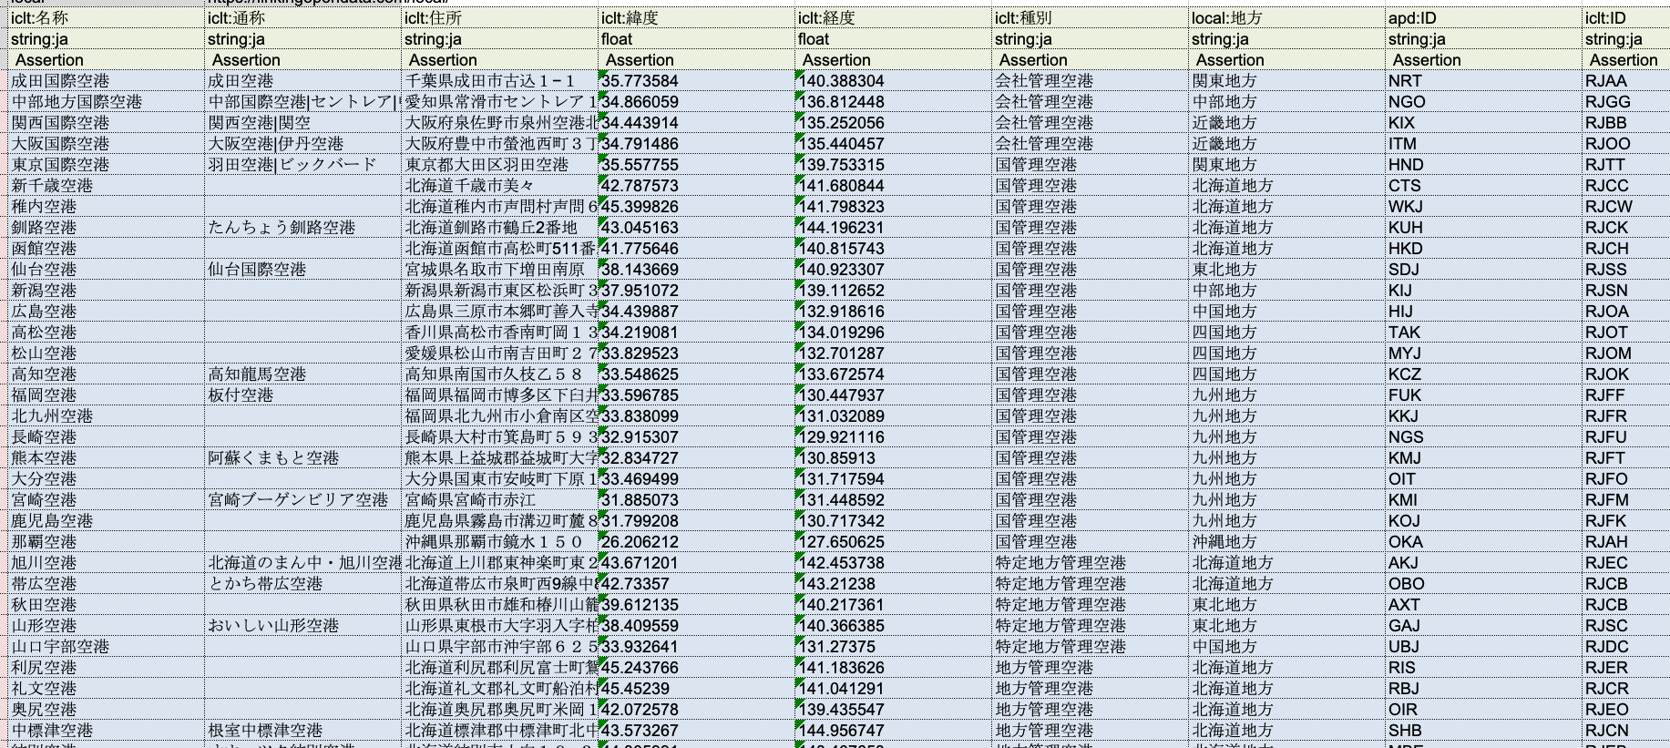Select the longitude value 127.650625

(894, 542)
